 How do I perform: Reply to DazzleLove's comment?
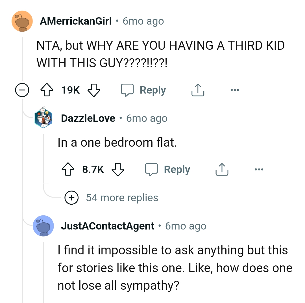click(177, 169)
